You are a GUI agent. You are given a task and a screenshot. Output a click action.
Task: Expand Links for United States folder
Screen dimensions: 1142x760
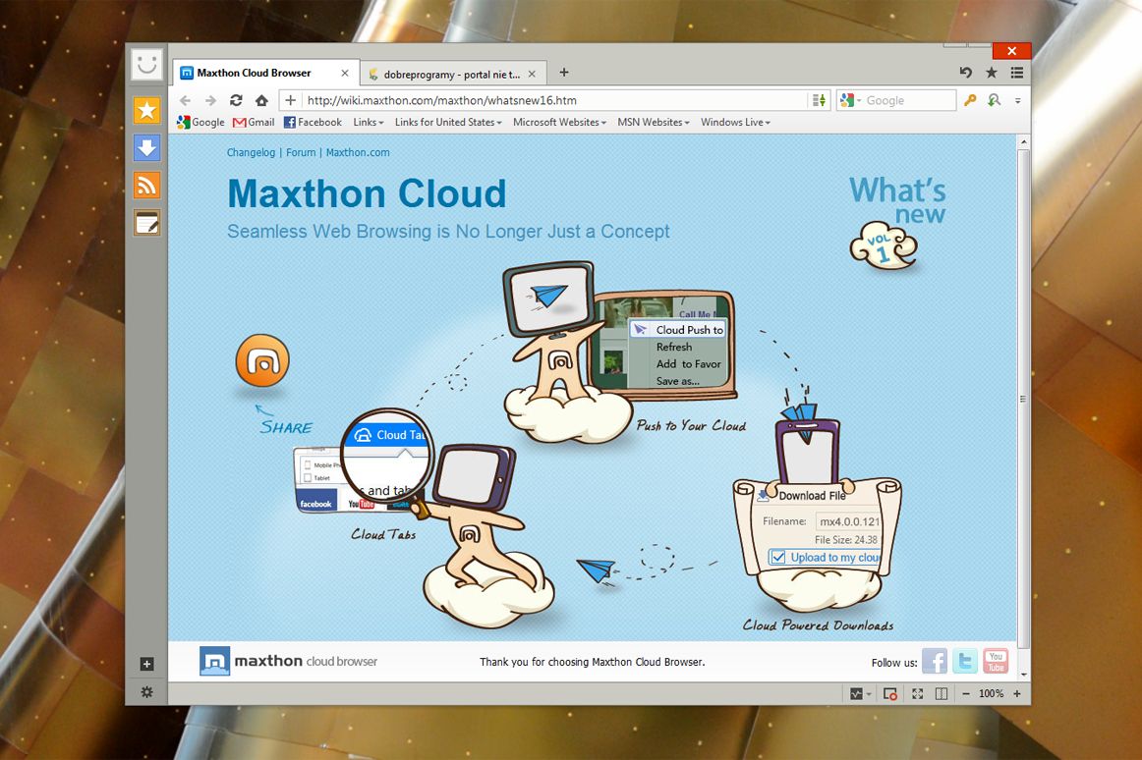[448, 123]
